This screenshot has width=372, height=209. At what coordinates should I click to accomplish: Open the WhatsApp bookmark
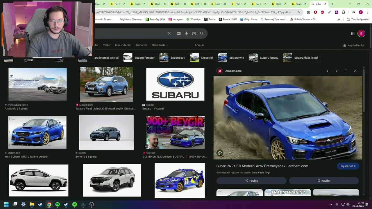tap(194, 19)
